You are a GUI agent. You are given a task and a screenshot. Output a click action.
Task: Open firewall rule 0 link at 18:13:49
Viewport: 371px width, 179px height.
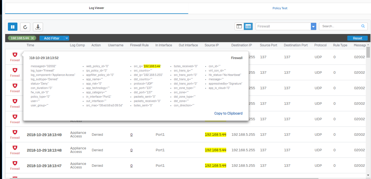131,135
